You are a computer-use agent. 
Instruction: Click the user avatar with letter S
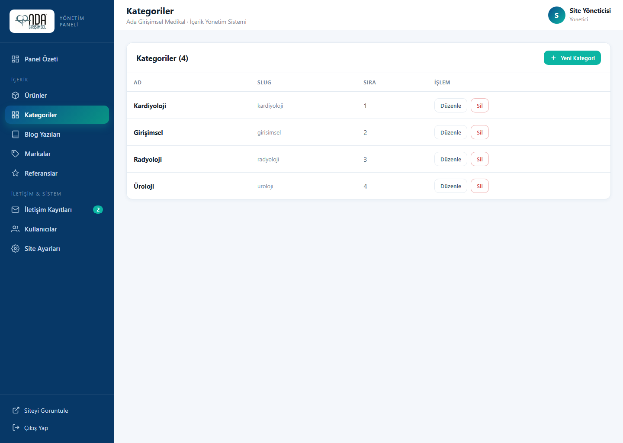[x=556, y=15]
